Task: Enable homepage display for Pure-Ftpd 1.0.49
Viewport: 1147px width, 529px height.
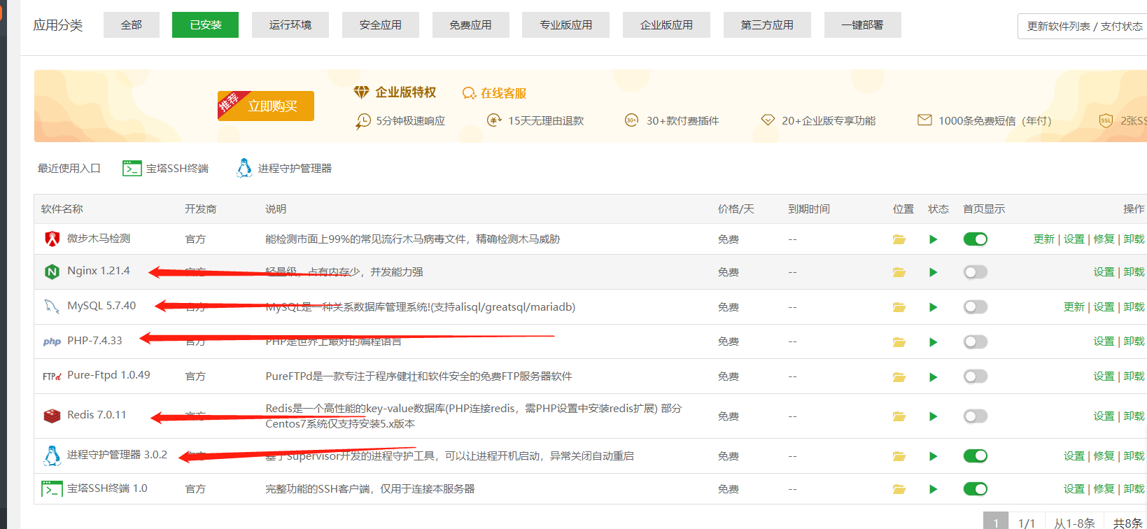Action: coord(975,377)
